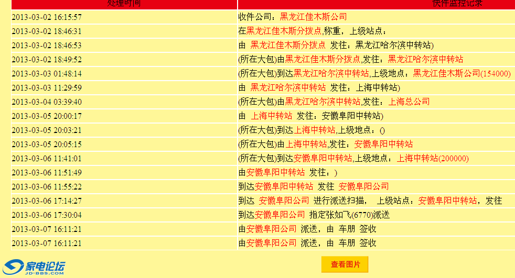Open the 黑龙江哈尔滨中转站 link in the 11:29:59 row
515x278 pixels.
click(x=288, y=87)
